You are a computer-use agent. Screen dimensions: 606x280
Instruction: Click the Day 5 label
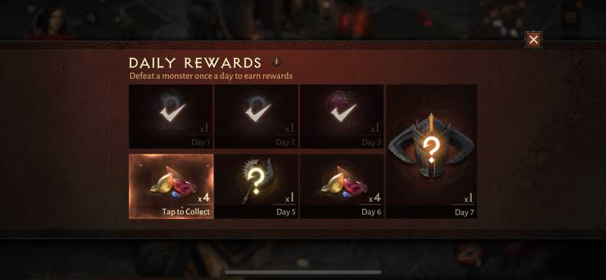pos(286,212)
